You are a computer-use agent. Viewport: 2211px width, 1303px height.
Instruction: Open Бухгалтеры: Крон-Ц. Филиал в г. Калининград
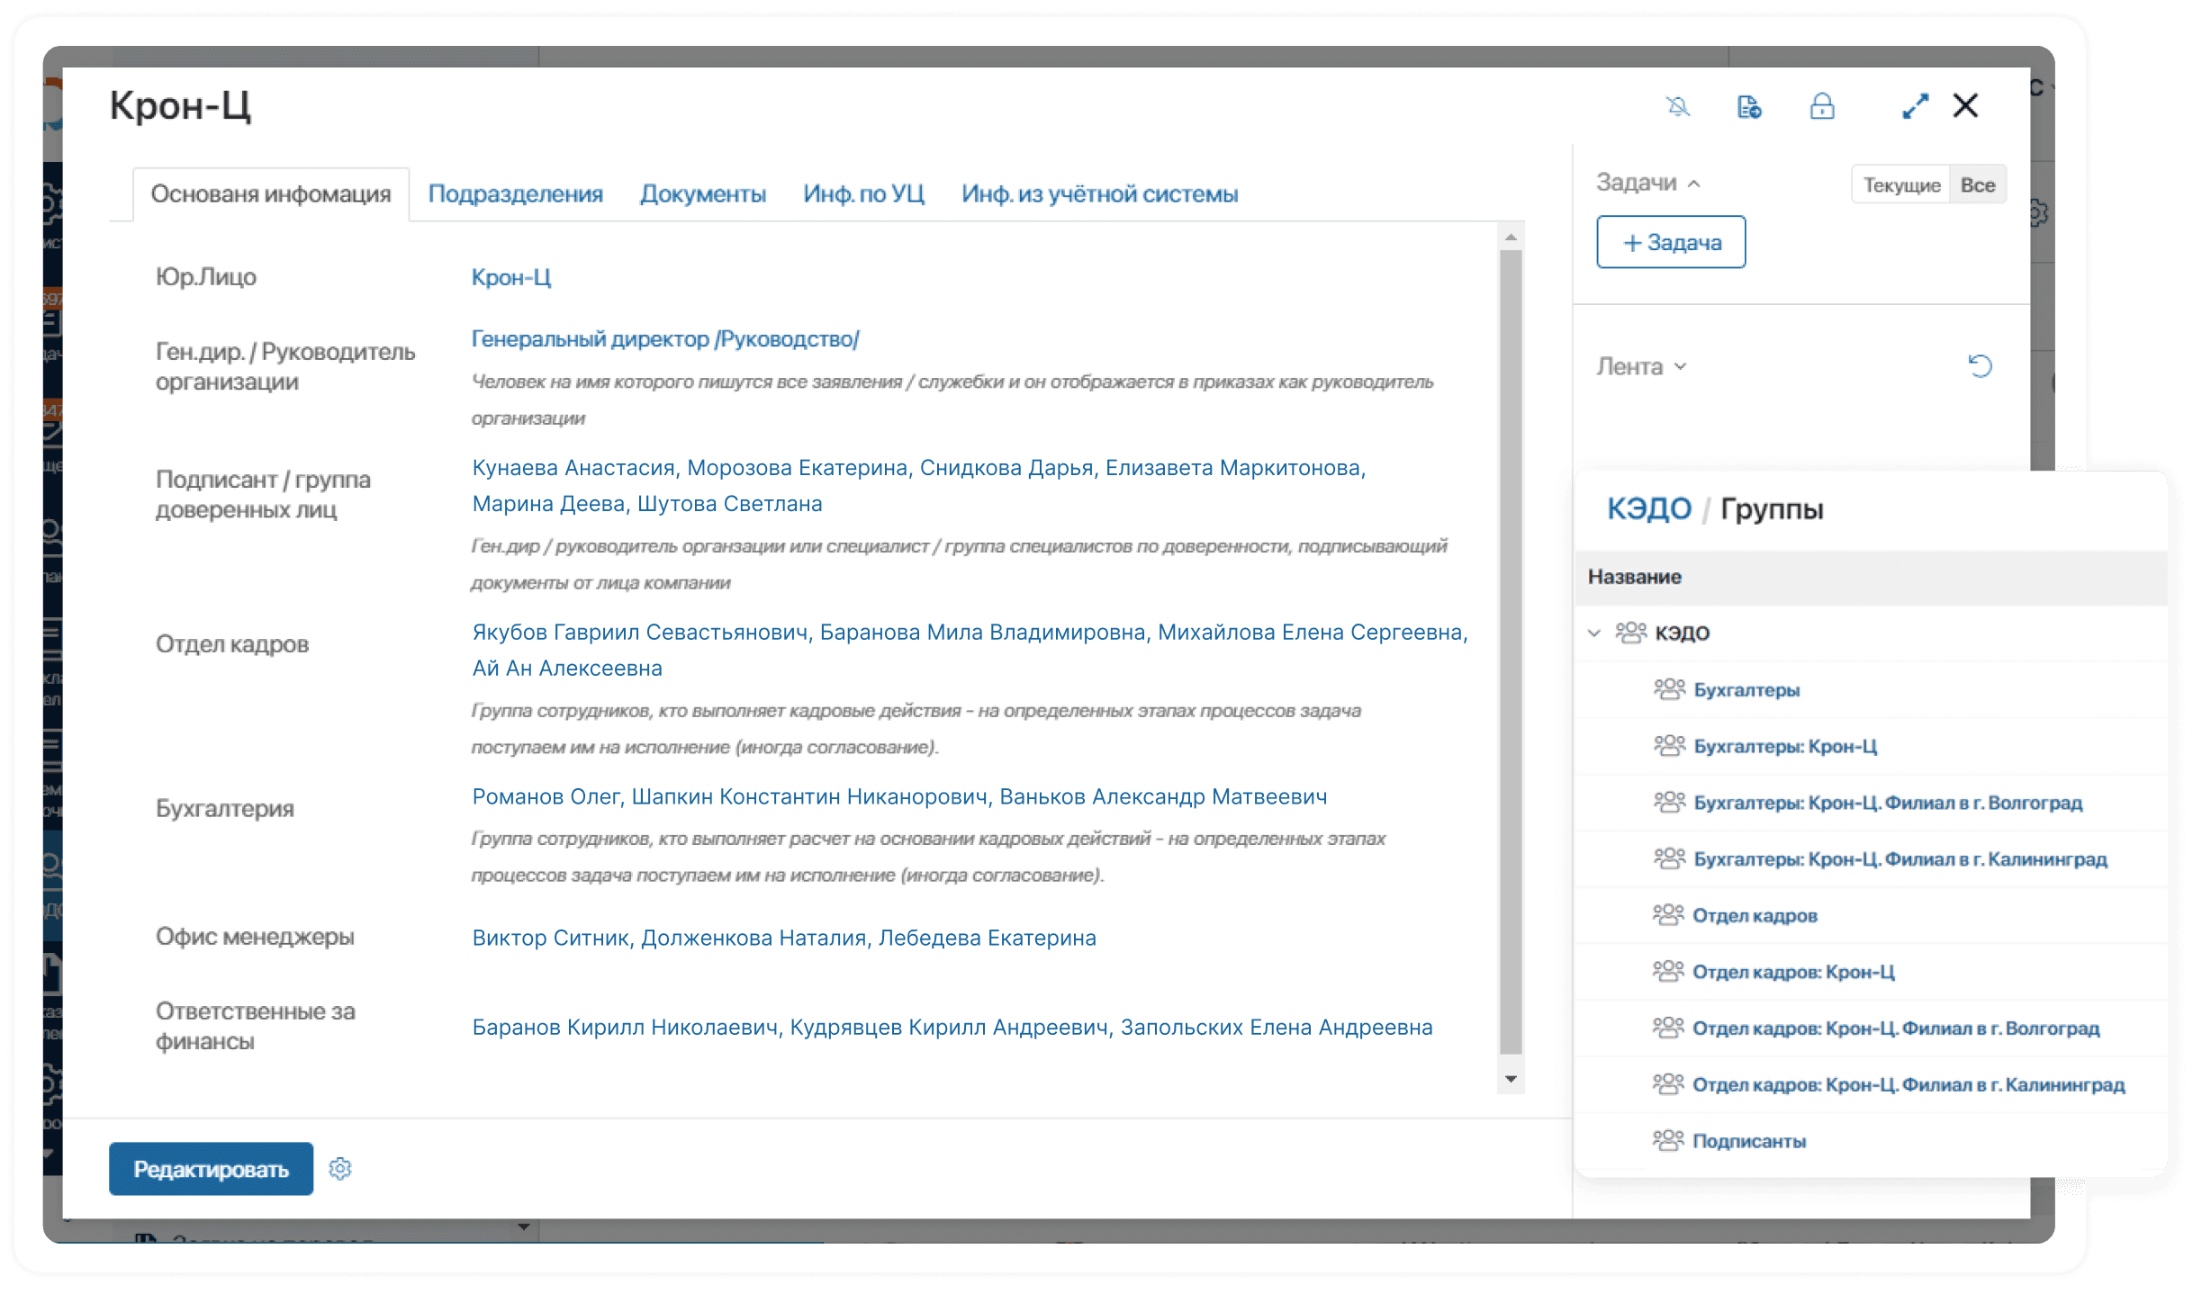coord(1900,859)
